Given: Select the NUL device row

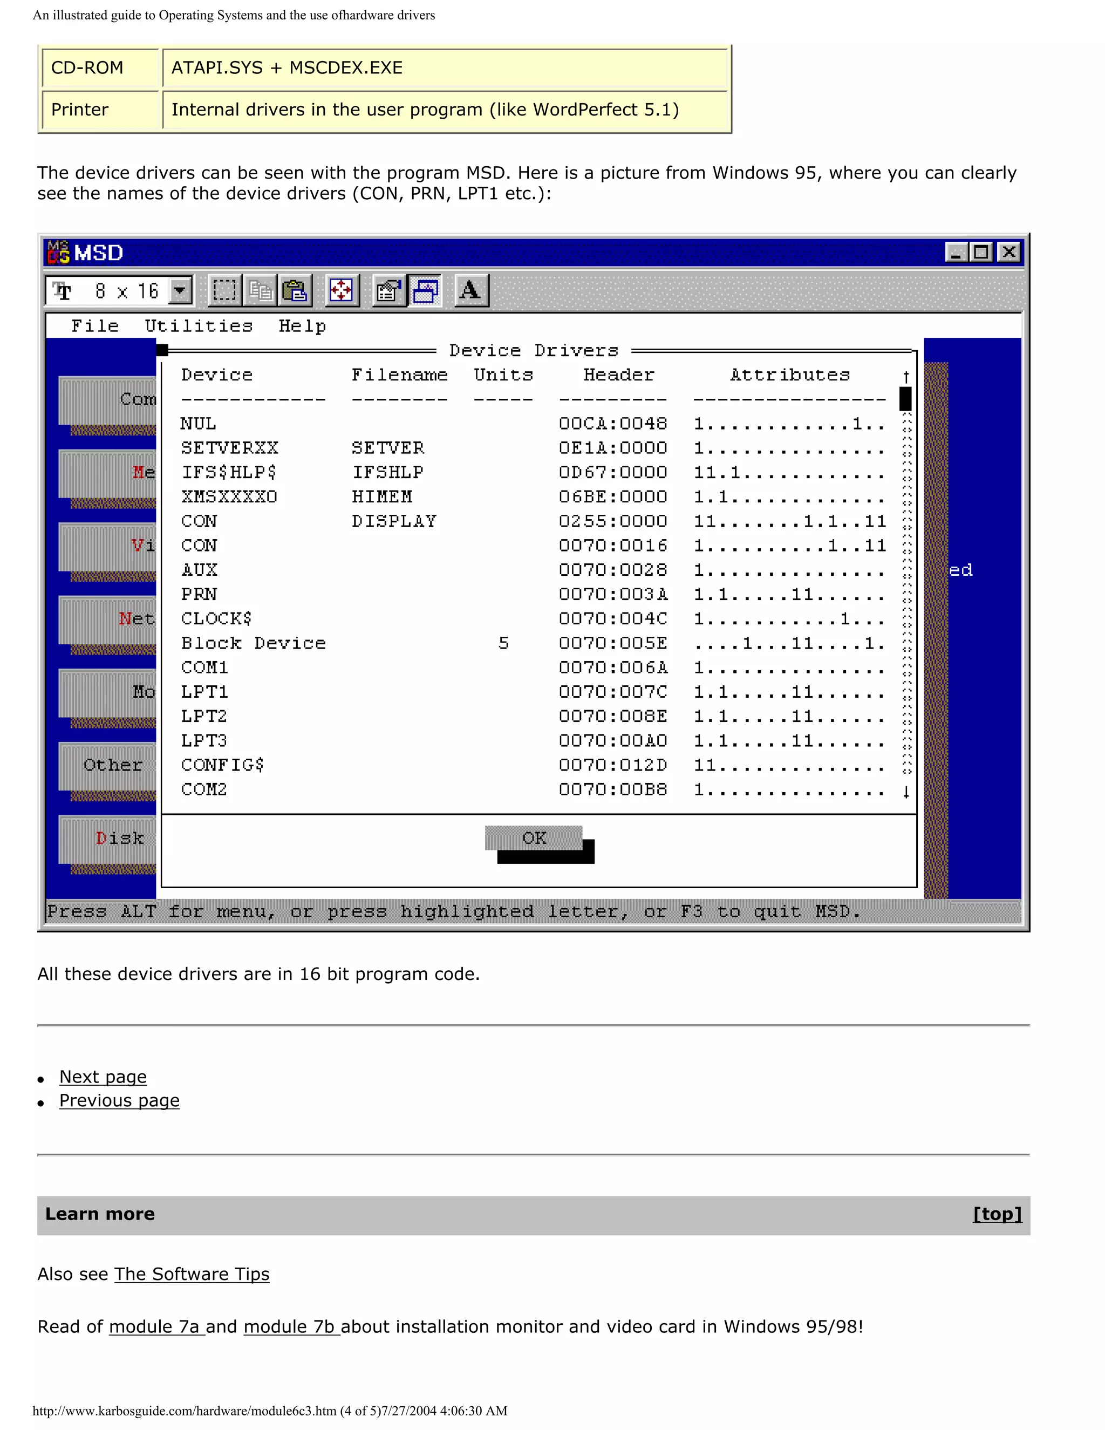Looking at the screenshot, I should [x=533, y=424].
